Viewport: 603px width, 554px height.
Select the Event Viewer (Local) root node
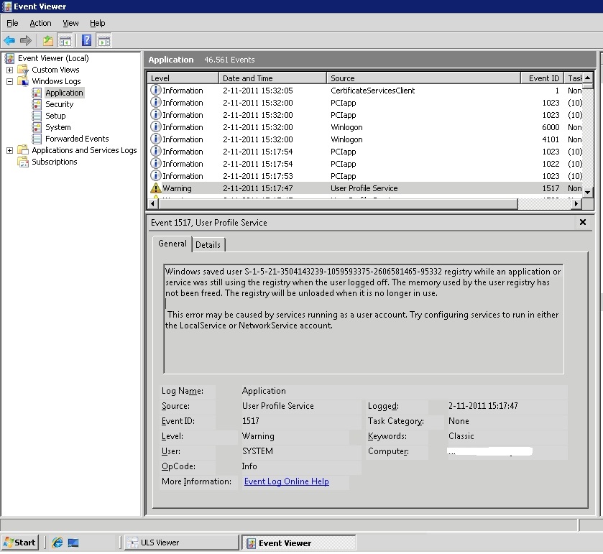point(53,58)
